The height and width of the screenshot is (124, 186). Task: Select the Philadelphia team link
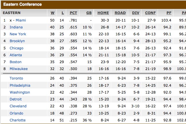(20, 86)
